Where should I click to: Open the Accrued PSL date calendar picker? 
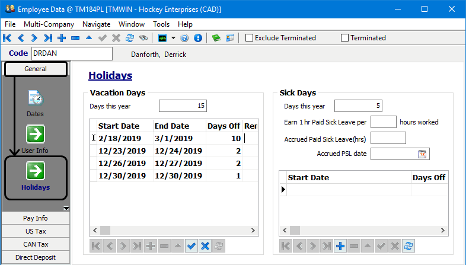pyautogui.click(x=422, y=154)
